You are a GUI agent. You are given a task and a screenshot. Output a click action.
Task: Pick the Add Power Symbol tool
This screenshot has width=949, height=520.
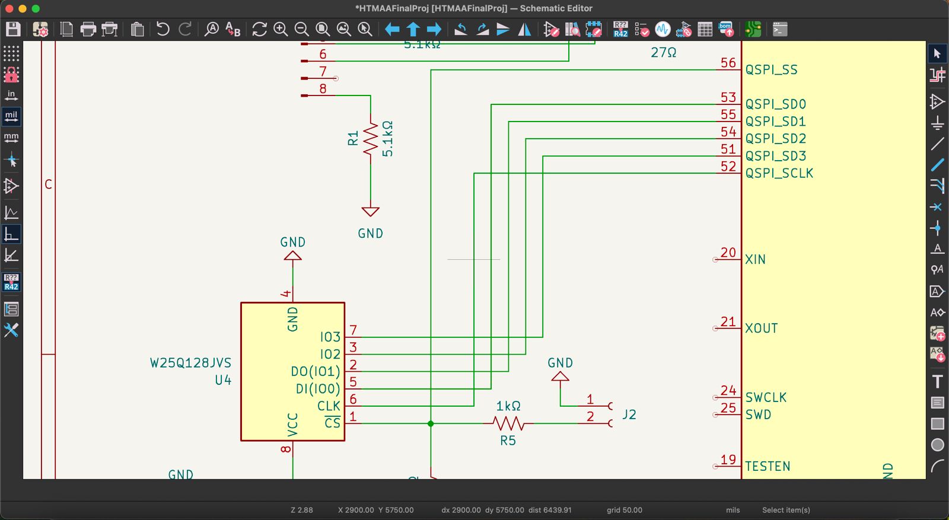pyautogui.click(x=937, y=123)
